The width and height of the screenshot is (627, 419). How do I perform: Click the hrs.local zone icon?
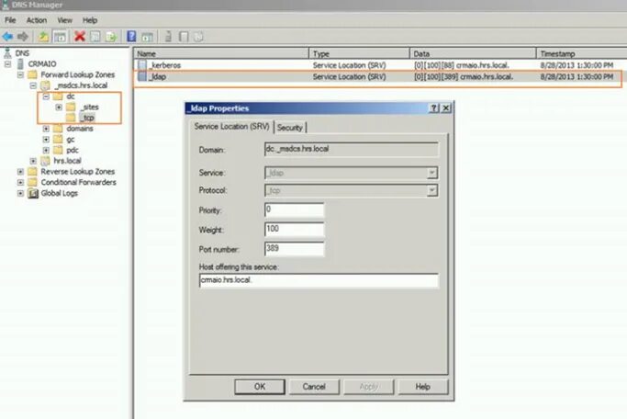tap(45, 161)
